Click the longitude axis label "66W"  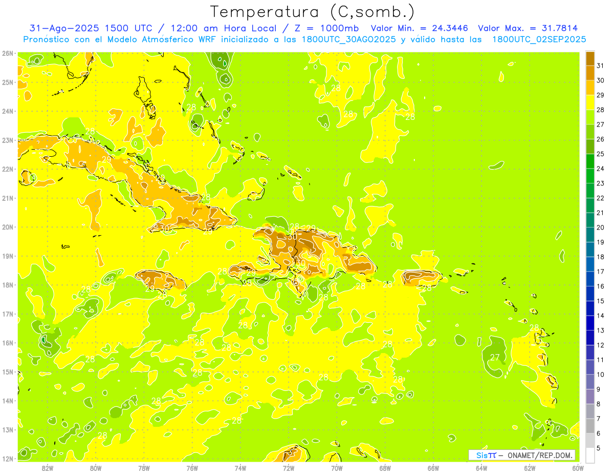(x=433, y=468)
